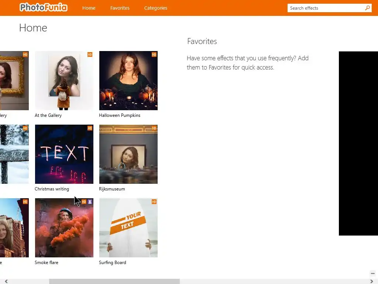
Task: Open the Surfing Board effect
Action: point(128,228)
